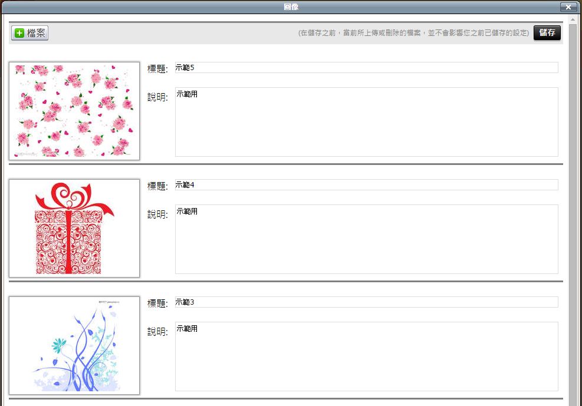Click the 標題 label for 示範3
The image size is (582, 406).
pyautogui.click(x=157, y=303)
